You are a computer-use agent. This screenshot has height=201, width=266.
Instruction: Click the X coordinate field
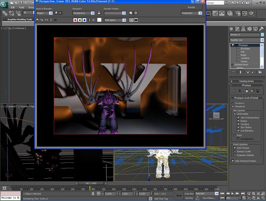[x=110, y=194]
